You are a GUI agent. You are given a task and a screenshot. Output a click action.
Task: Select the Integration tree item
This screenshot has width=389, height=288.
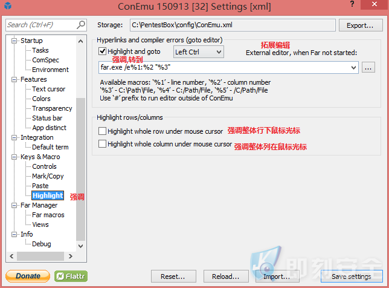click(x=37, y=137)
